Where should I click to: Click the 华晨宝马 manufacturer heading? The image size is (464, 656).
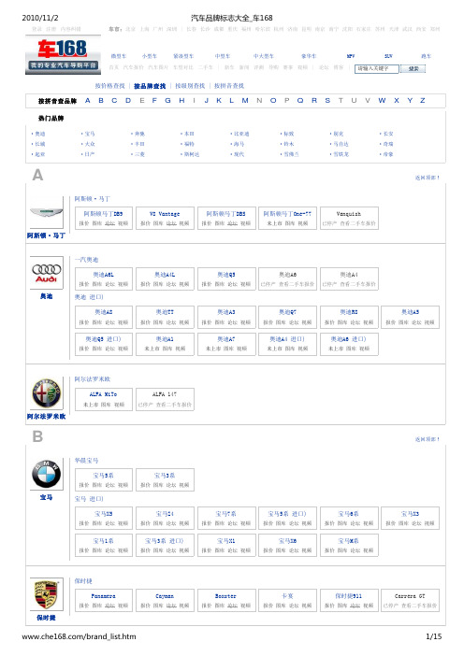[x=86, y=461]
